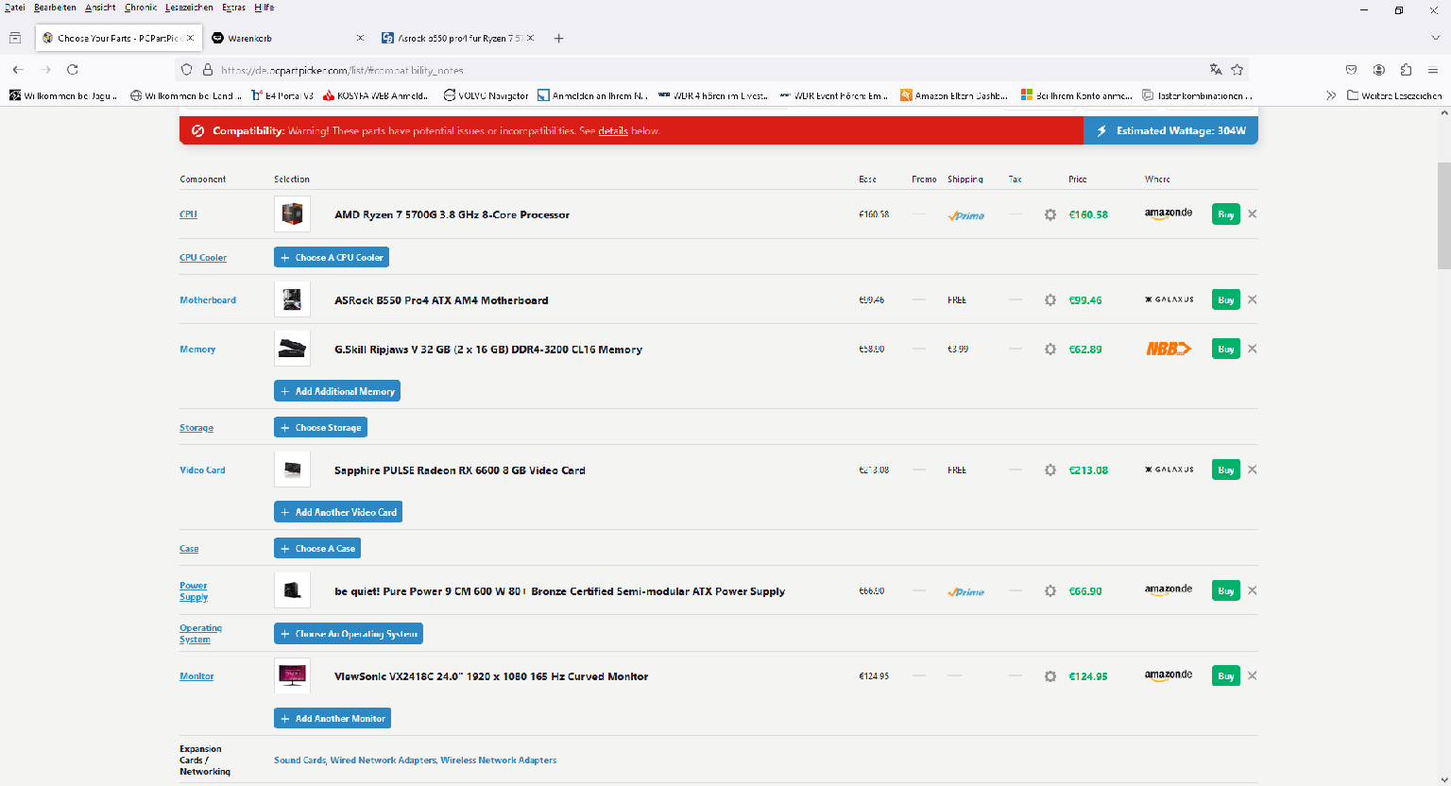Open settings gear for Sapphire video card row

point(1050,470)
